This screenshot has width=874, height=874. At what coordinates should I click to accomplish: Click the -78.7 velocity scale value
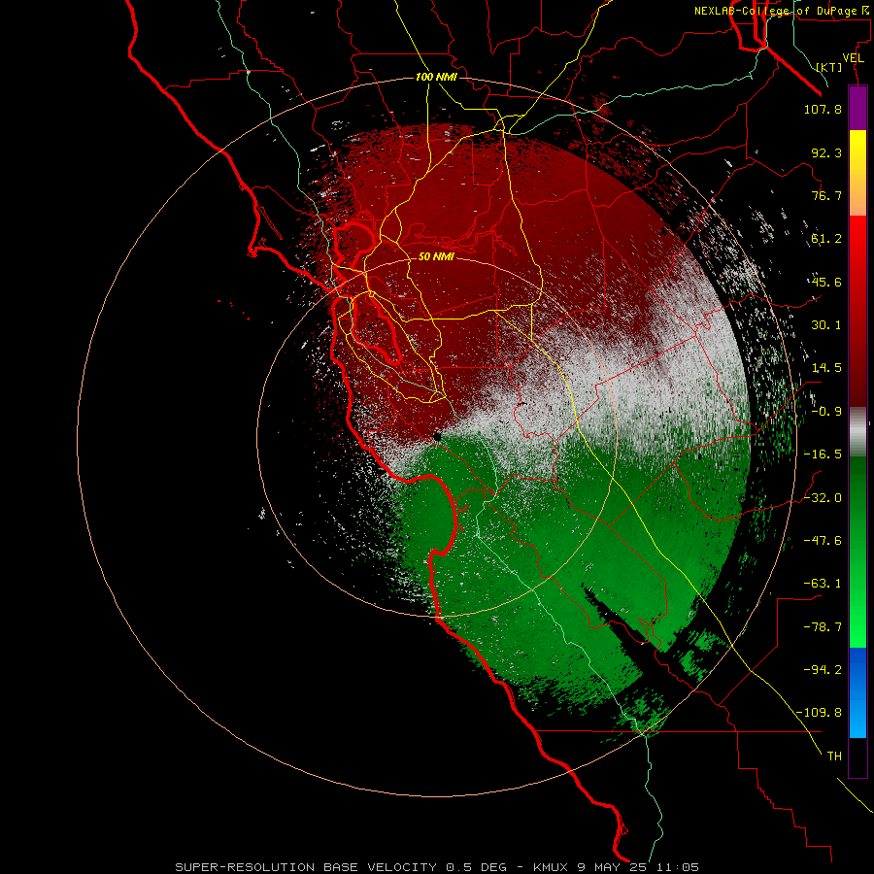pos(823,627)
